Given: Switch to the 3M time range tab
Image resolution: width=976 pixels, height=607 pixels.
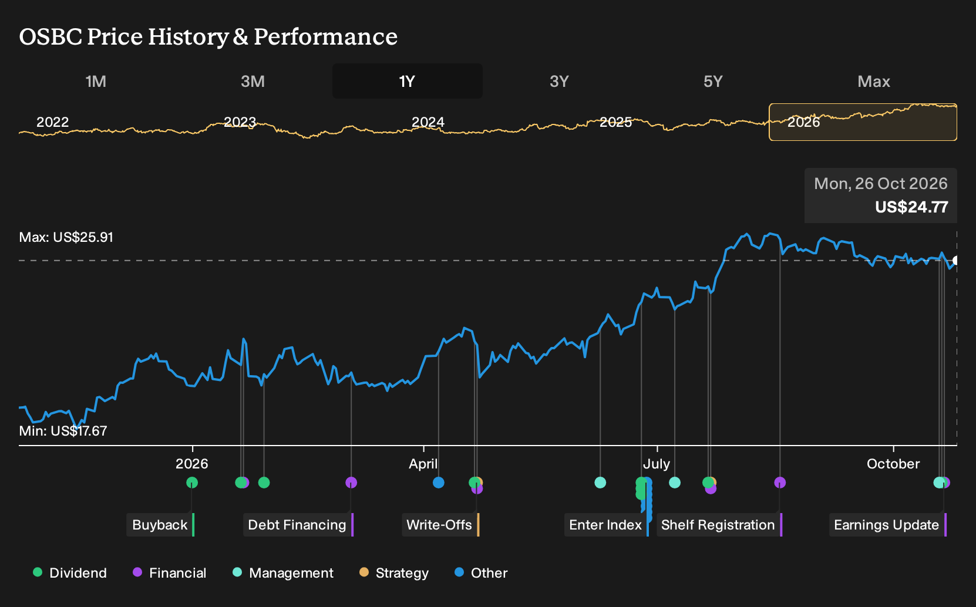Looking at the screenshot, I should click(253, 81).
